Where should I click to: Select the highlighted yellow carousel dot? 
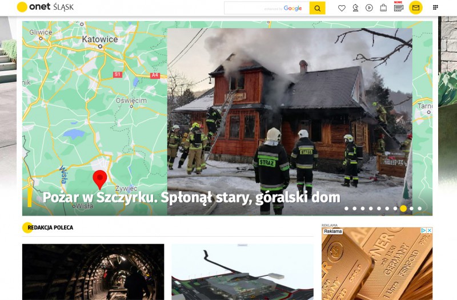(403, 209)
